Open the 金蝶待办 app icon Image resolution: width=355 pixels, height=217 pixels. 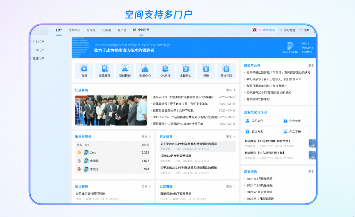[x=186, y=68]
